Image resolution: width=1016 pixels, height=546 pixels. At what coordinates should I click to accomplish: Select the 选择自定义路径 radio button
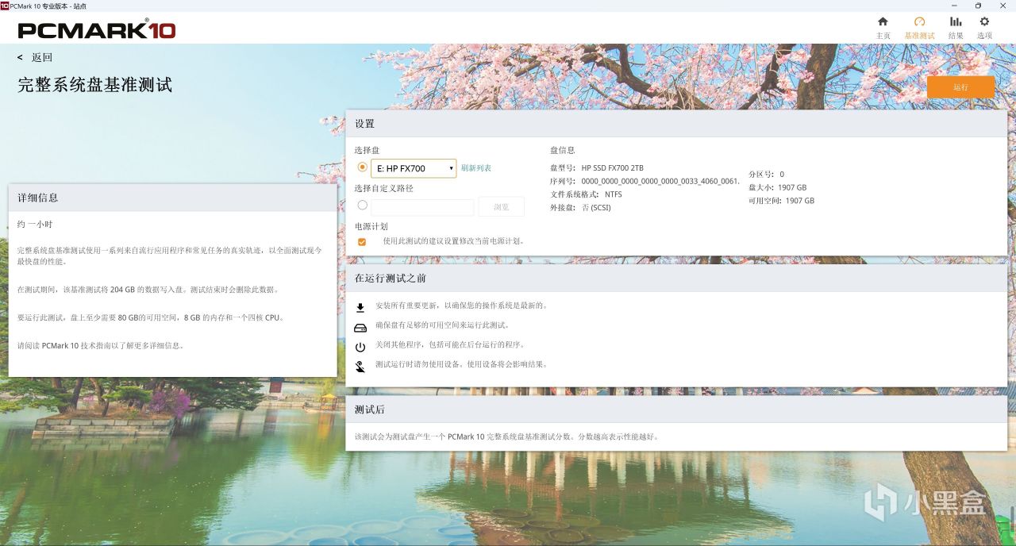tap(363, 205)
